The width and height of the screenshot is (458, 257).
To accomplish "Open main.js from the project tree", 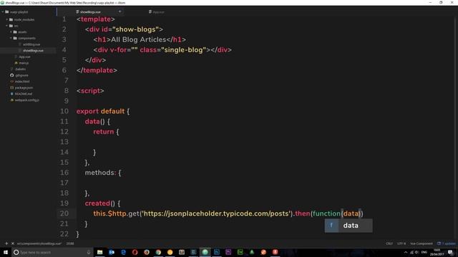I will (24, 63).
